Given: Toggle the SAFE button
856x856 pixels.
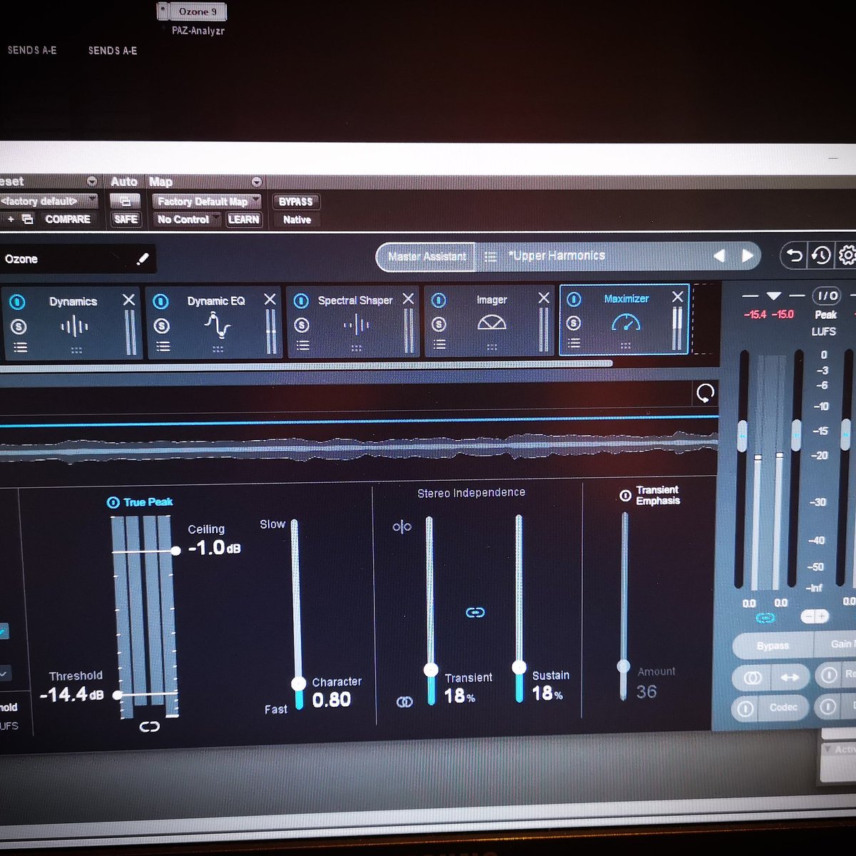Looking at the screenshot, I should (126, 219).
